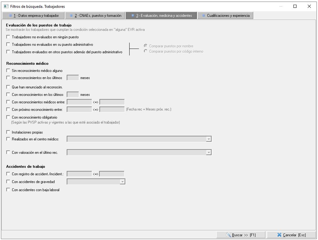This screenshot has width=318, height=240.
Task: Check 'Trabajadores no evaluados en ningún puesto'
Action: pyautogui.click(x=8, y=37)
